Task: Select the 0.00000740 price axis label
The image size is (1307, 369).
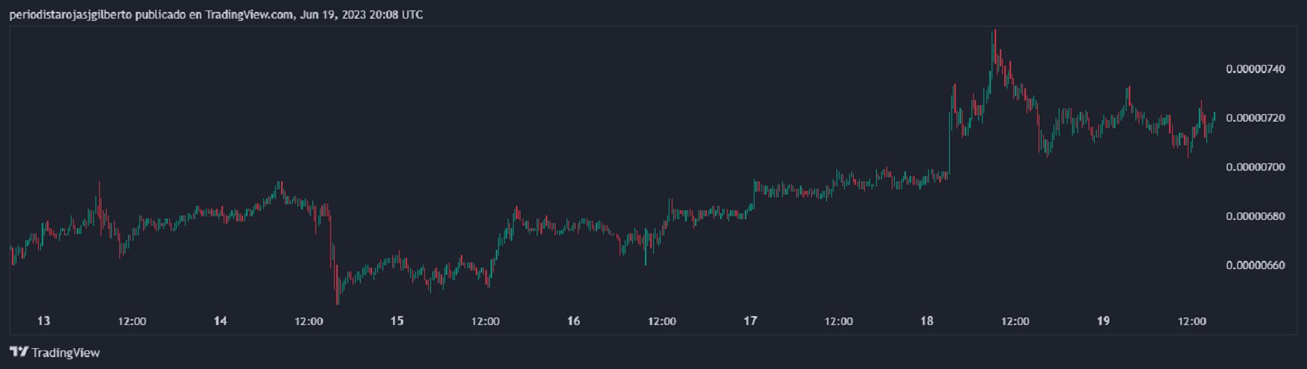Action: (x=1255, y=69)
